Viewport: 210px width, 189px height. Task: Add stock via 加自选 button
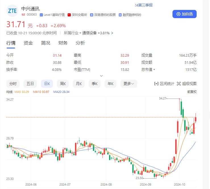click(x=184, y=14)
